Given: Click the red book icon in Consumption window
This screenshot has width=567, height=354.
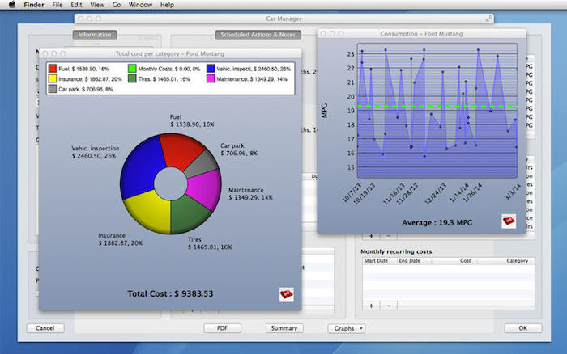Looking at the screenshot, I should pyautogui.click(x=509, y=221).
